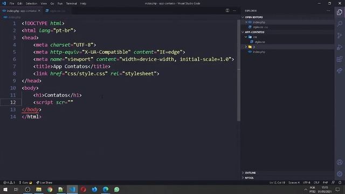Open the editor more actions ellipsis
Image resolution: width=345 pixels, height=194 pixels.
tap(234, 11)
